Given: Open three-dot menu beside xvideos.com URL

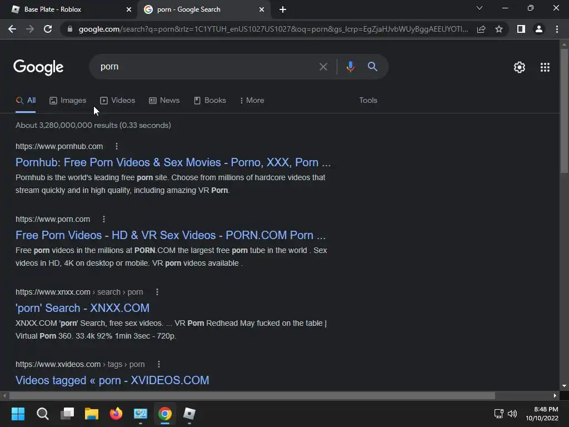Looking at the screenshot, I should click(158, 364).
